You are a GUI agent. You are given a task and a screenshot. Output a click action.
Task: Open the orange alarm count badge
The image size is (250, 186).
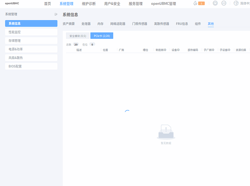click(x=201, y=3)
